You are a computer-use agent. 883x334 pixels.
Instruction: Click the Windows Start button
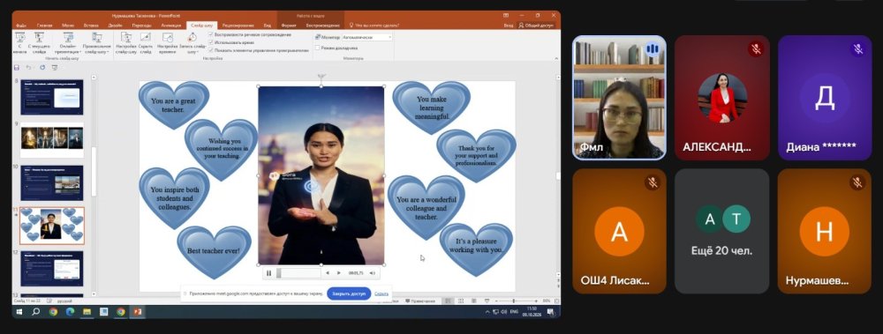click(x=19, y=311)
